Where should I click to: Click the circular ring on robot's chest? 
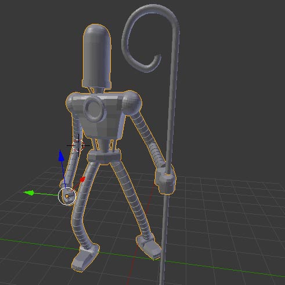point(95,109)
